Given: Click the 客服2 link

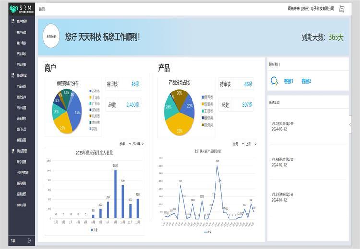Looking at the screenshot, I should click(306, 81).
